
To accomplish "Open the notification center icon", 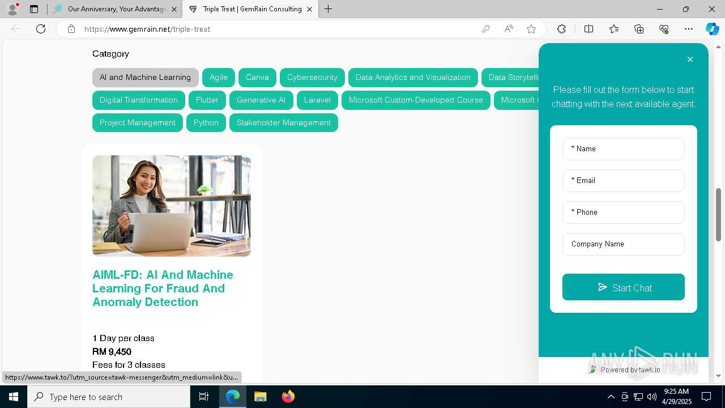I will (706, 397).
